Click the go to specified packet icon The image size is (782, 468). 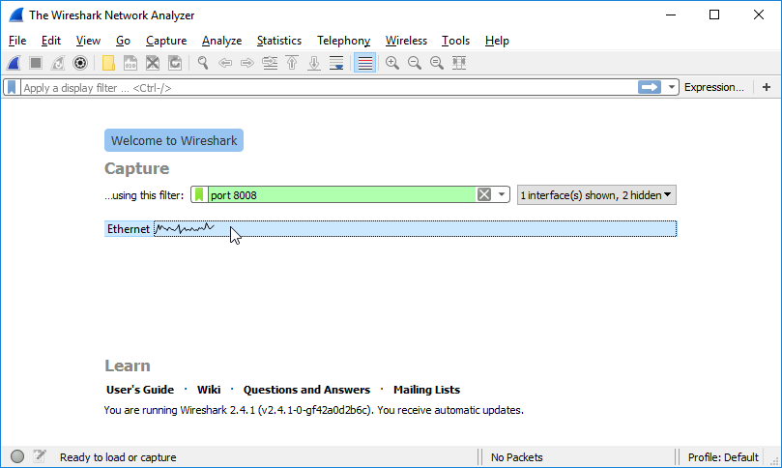[x=270, y=63]
